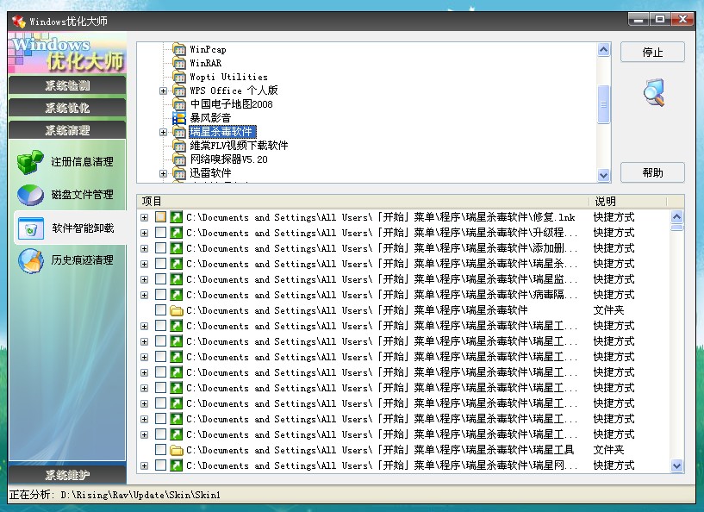
Task: Click shortcut icon of the 添加删... row
Action: coord(176,248)
